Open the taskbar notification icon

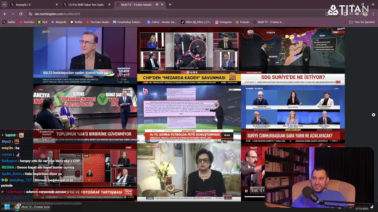coord(372,207)
